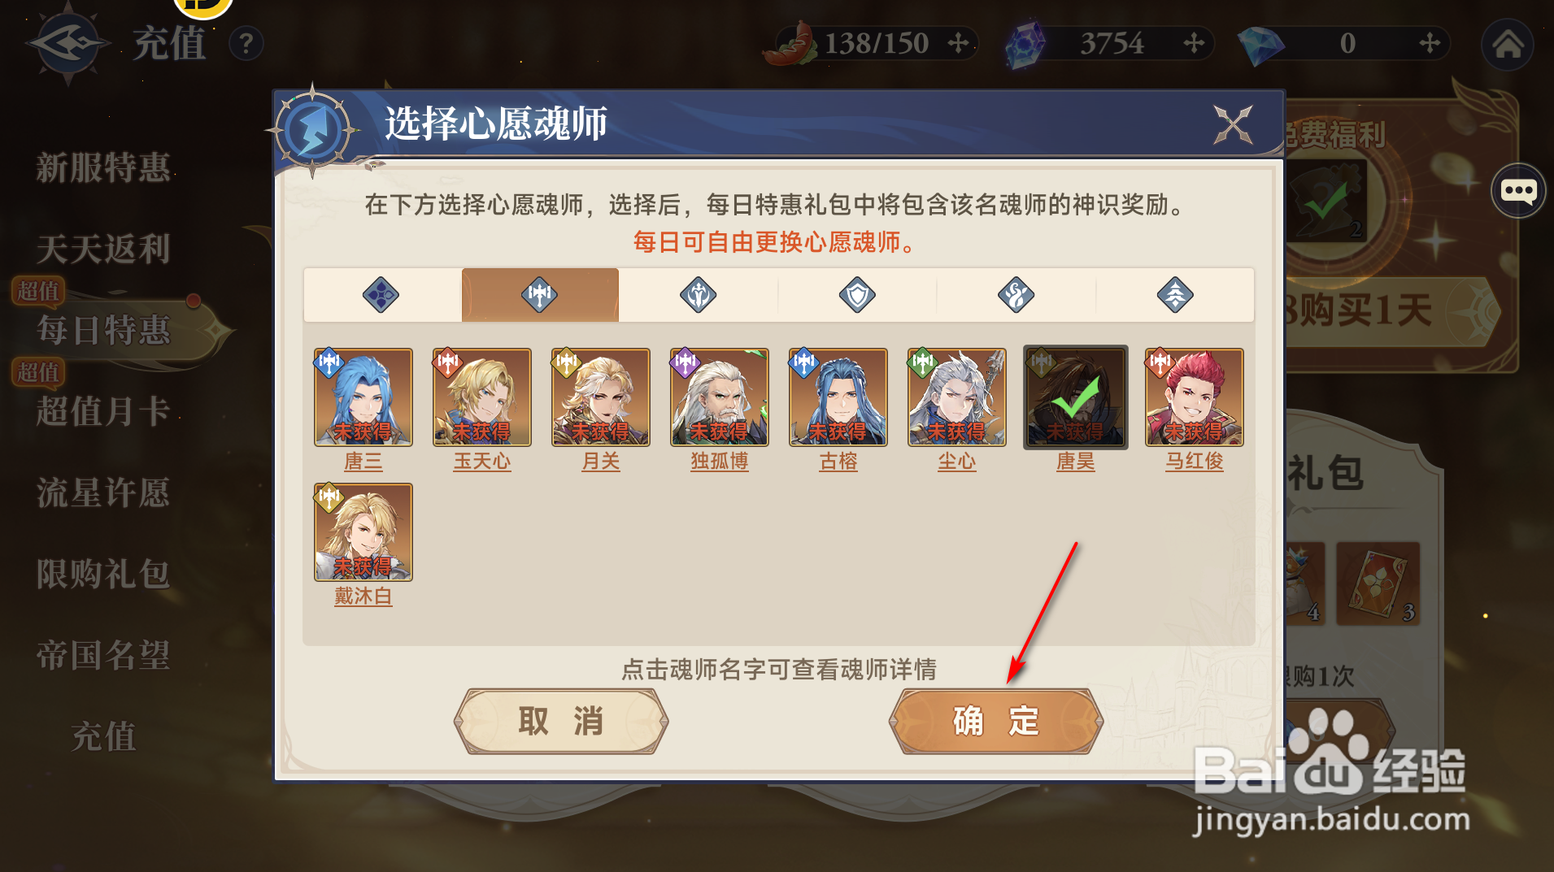Close the 选择心愿魂师 dialog
Image resolution: width=1554 pixels, height=872 pixels.
1233,125
